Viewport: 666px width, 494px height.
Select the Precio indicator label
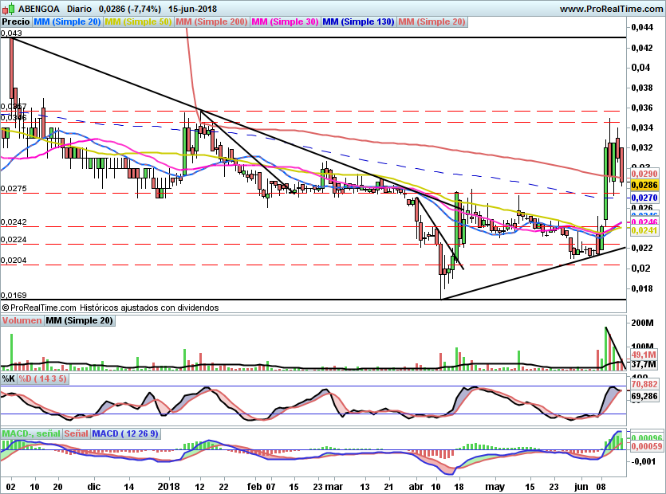[16, 22]
